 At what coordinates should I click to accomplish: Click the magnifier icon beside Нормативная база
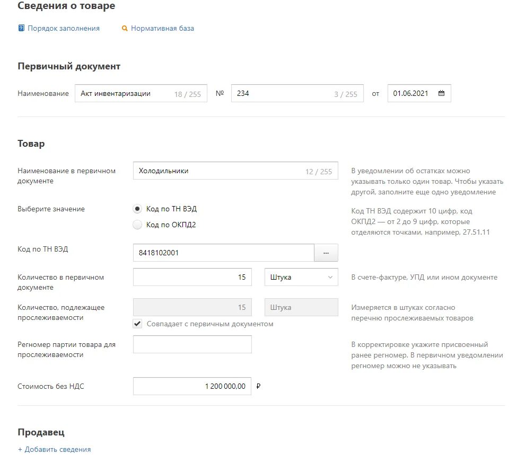point(125,28)
